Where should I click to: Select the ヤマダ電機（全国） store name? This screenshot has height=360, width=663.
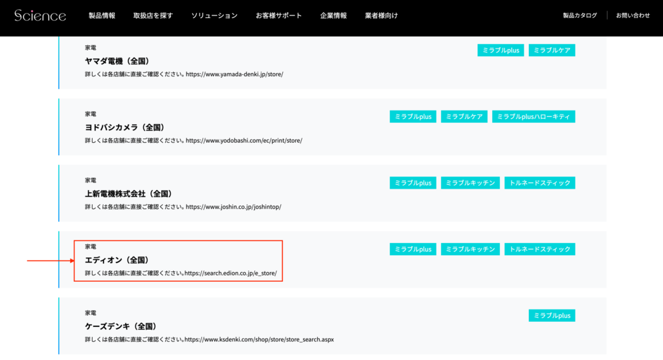click(x=118, y=61)
